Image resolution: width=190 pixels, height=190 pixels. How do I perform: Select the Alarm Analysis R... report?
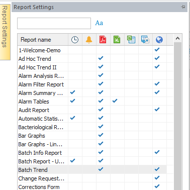(x=41, y=76)
